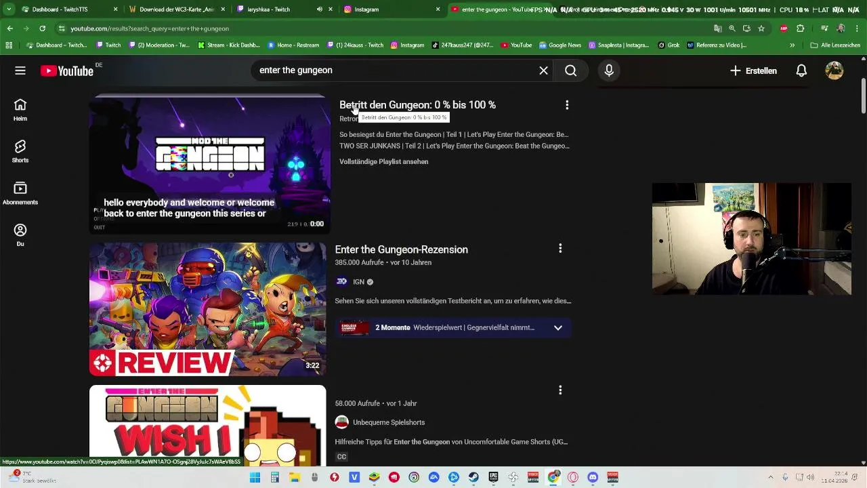The image size is (867, 488).
Task: Click the page vertical scrollbar
Action: point(863,97)
